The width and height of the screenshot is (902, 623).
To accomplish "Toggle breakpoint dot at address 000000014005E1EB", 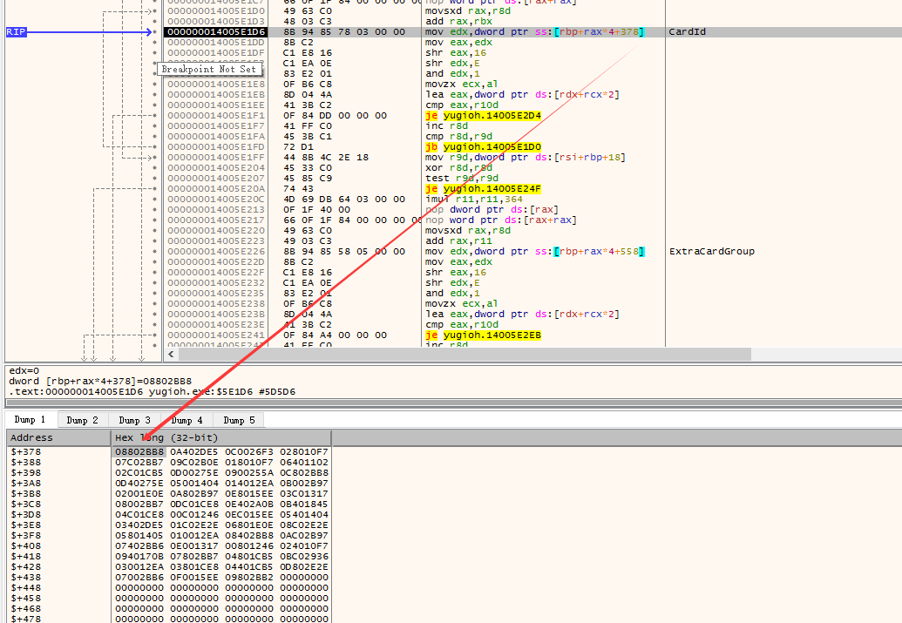I will [155, 95].
